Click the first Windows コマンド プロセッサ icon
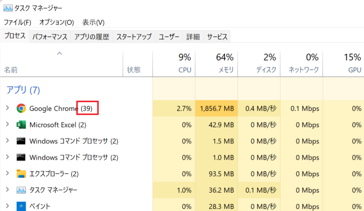The image size is (364, 211). click(21, 141)
